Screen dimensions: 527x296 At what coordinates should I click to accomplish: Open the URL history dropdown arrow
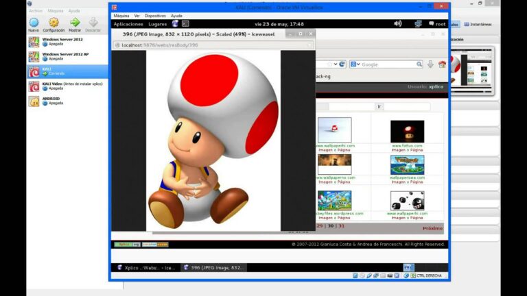336,64
